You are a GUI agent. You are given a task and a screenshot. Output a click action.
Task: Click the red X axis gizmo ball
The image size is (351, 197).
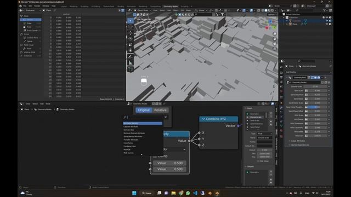tap(267, 28)
